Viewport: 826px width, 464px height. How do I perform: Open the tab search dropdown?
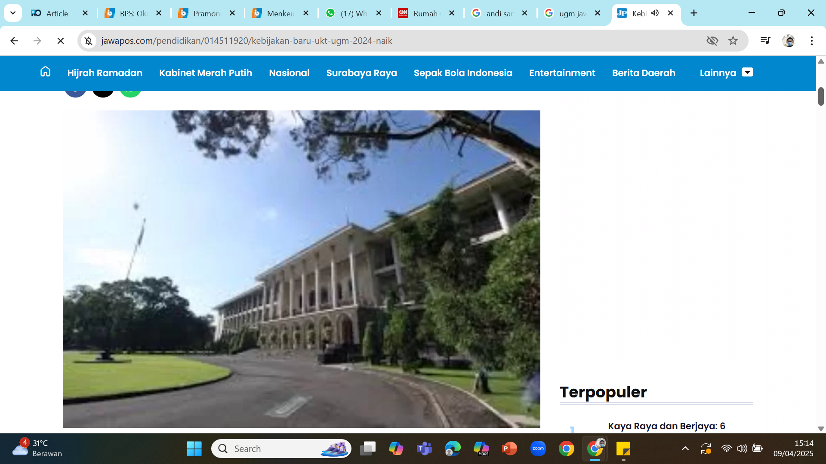pos(13,13)
